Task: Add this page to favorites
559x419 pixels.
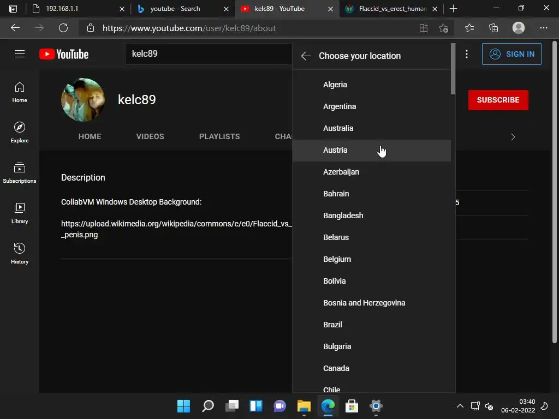Action: [x=443, y=28]
